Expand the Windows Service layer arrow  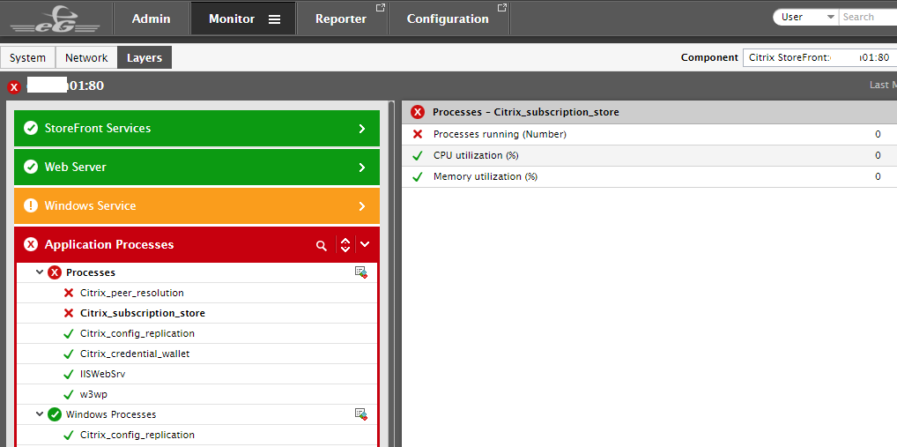[361, 206]
